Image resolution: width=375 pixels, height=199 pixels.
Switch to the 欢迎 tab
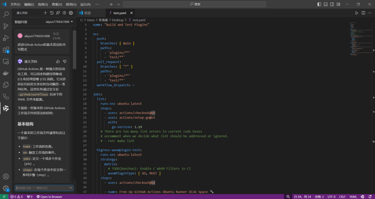tap(87, 13)
